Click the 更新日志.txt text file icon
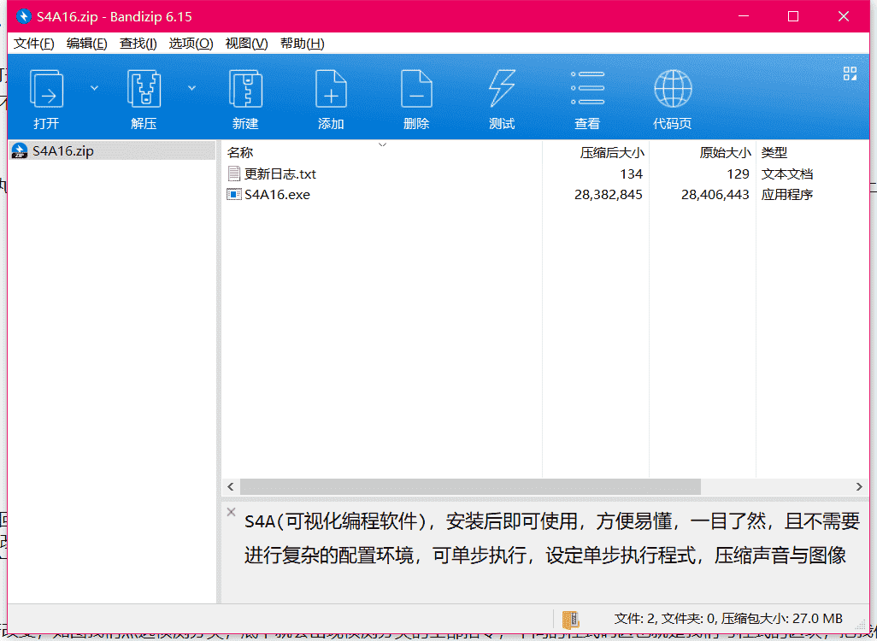Screen dimensions: 877x641 pos(234,173)
